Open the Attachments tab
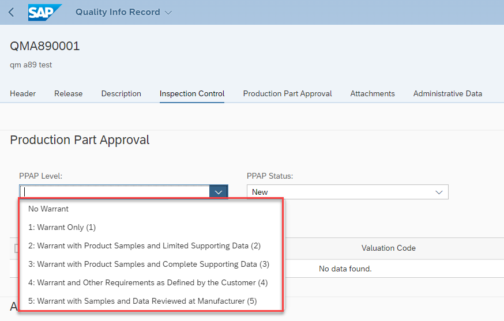504x321 pixels. (373, 93)
